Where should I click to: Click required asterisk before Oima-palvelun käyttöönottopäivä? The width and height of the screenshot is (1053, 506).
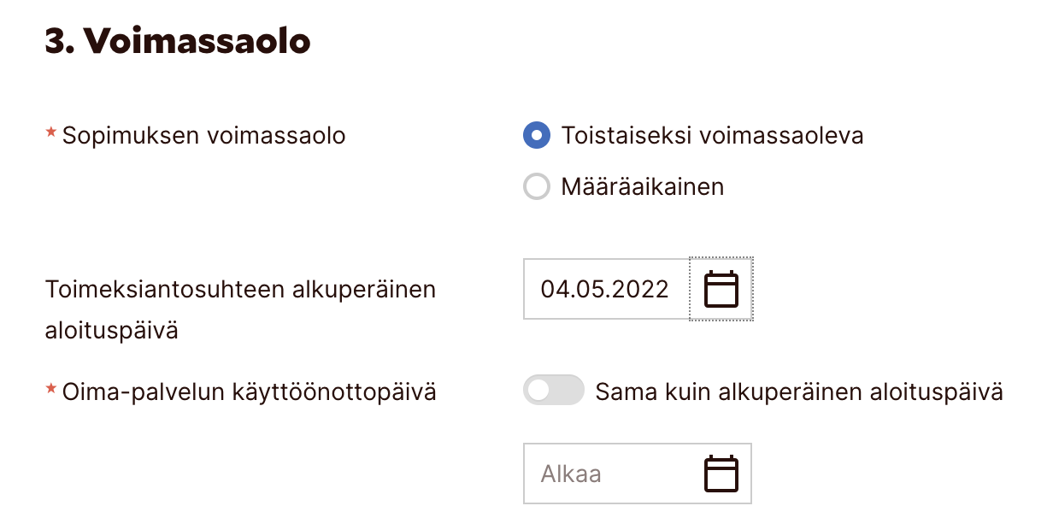tap(50, 390)
